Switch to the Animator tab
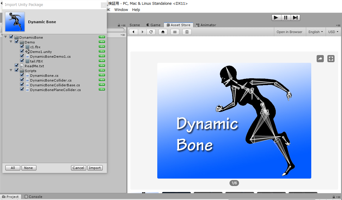 tap(206, 25)
